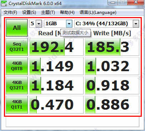The image size is (145, 131).
Task: Click the CrystalDiskMark title bar icon
Action: (x=4, y=3)
